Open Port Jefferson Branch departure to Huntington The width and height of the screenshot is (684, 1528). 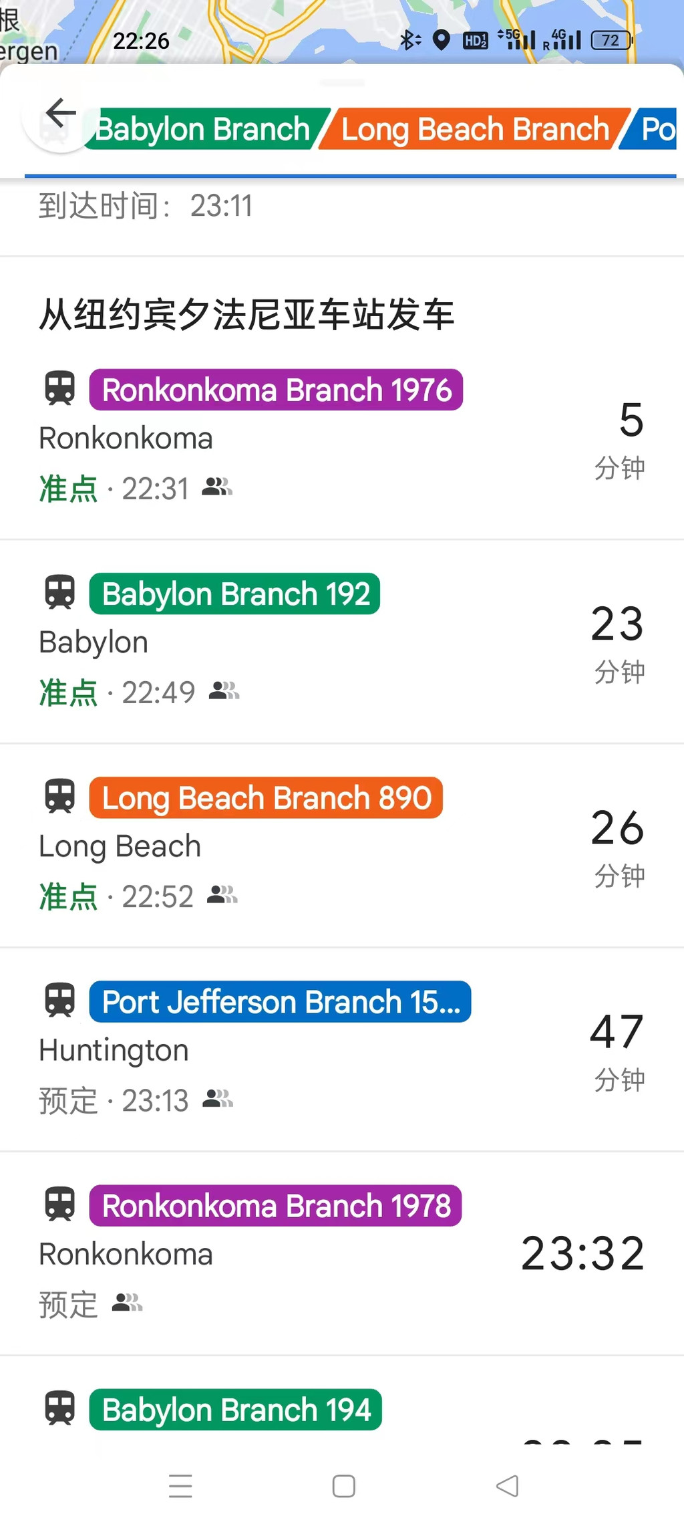coord(280,1002)
